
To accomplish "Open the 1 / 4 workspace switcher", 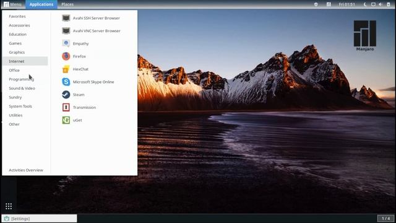I will click(385, 218).
